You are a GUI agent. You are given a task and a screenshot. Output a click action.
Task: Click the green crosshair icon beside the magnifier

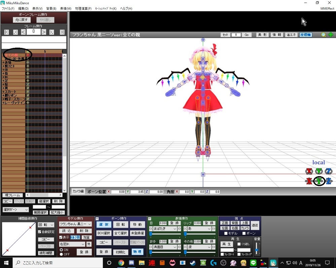(331, 35)
